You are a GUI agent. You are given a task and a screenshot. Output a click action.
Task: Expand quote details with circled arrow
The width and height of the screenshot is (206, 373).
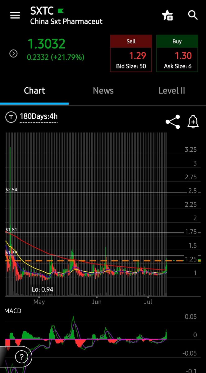pos(13,53)
